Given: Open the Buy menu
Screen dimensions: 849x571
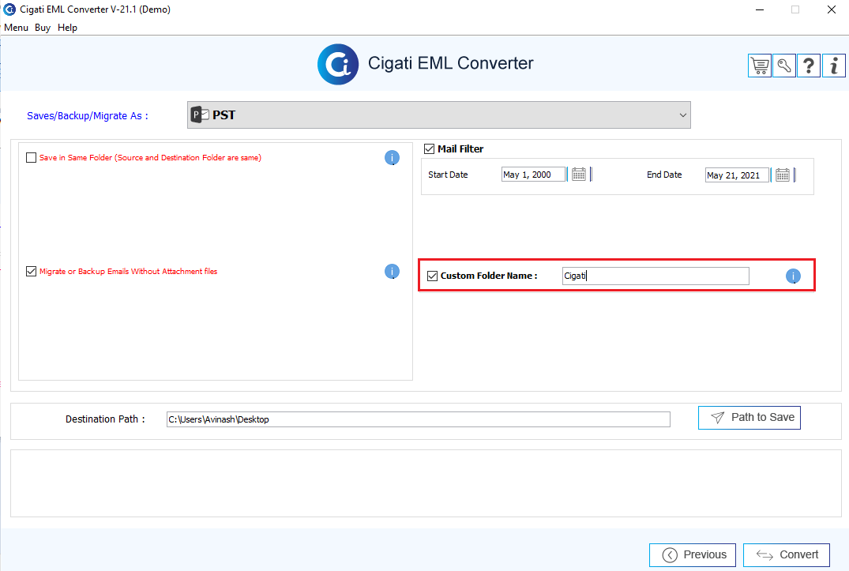Looking at the screenshot, I should tap(43, 28).
